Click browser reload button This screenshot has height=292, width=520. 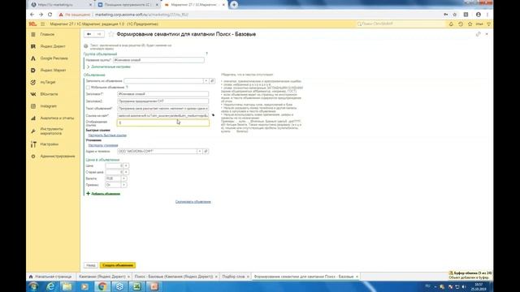pos(50,15)
